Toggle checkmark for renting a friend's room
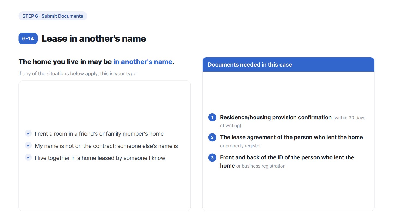 [x=28, y=133]
